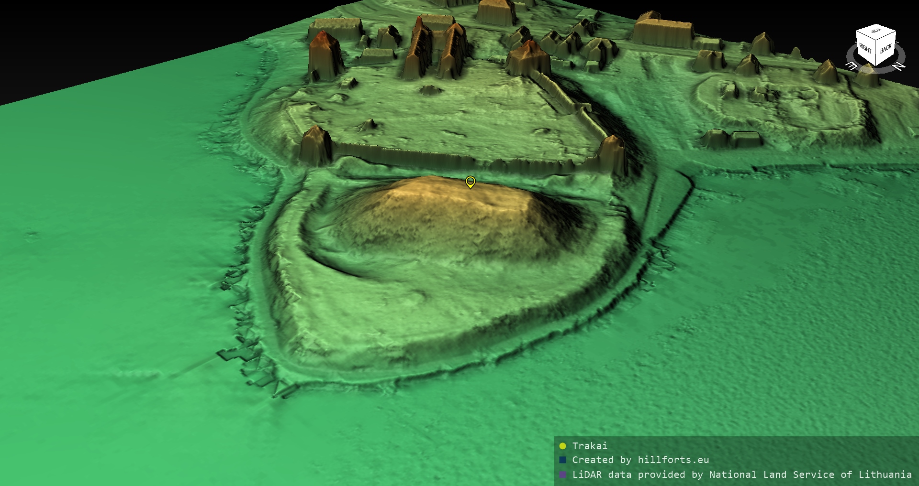Click the N compass direction label
This screenshot has width=919, height=486.
pos(898,66)
